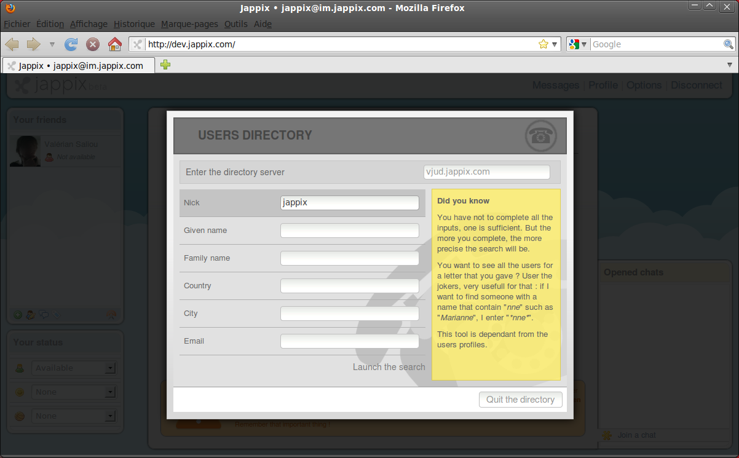739x458 pixels.
Task: Open the Marque-pages menu
Action: pyautogui.click(x=189, y=24)
